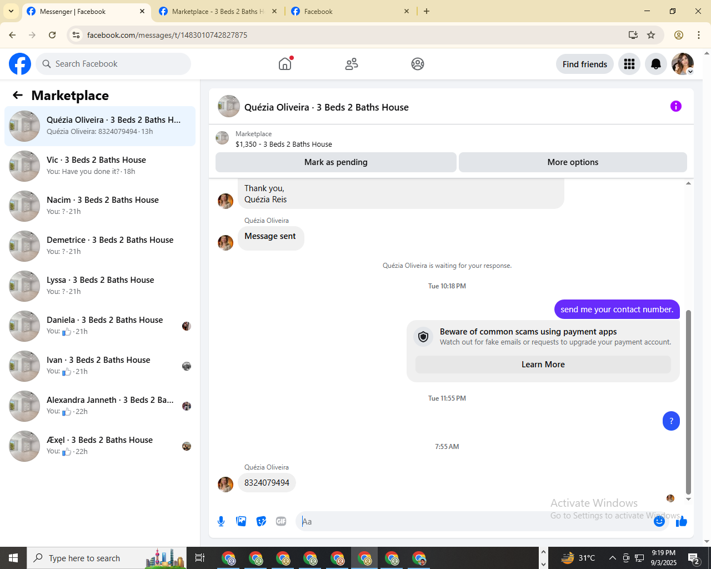Close the third Facebook tab
This screenshot has height=569, width=711.
click(407, 11)
